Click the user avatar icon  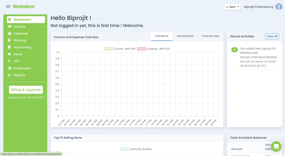[279, 7]
